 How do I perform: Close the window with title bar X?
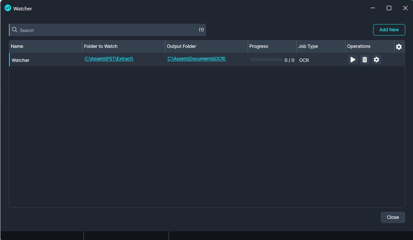[x=405, y=8]
